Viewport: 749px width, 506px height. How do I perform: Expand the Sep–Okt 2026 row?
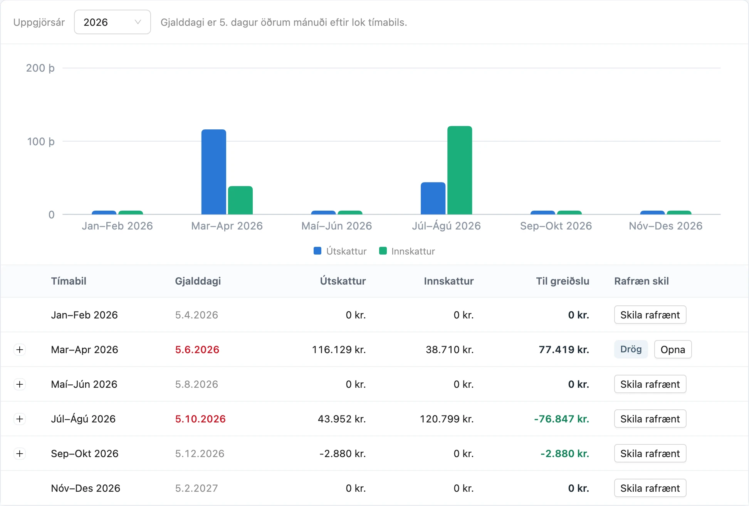coord(20,454)
